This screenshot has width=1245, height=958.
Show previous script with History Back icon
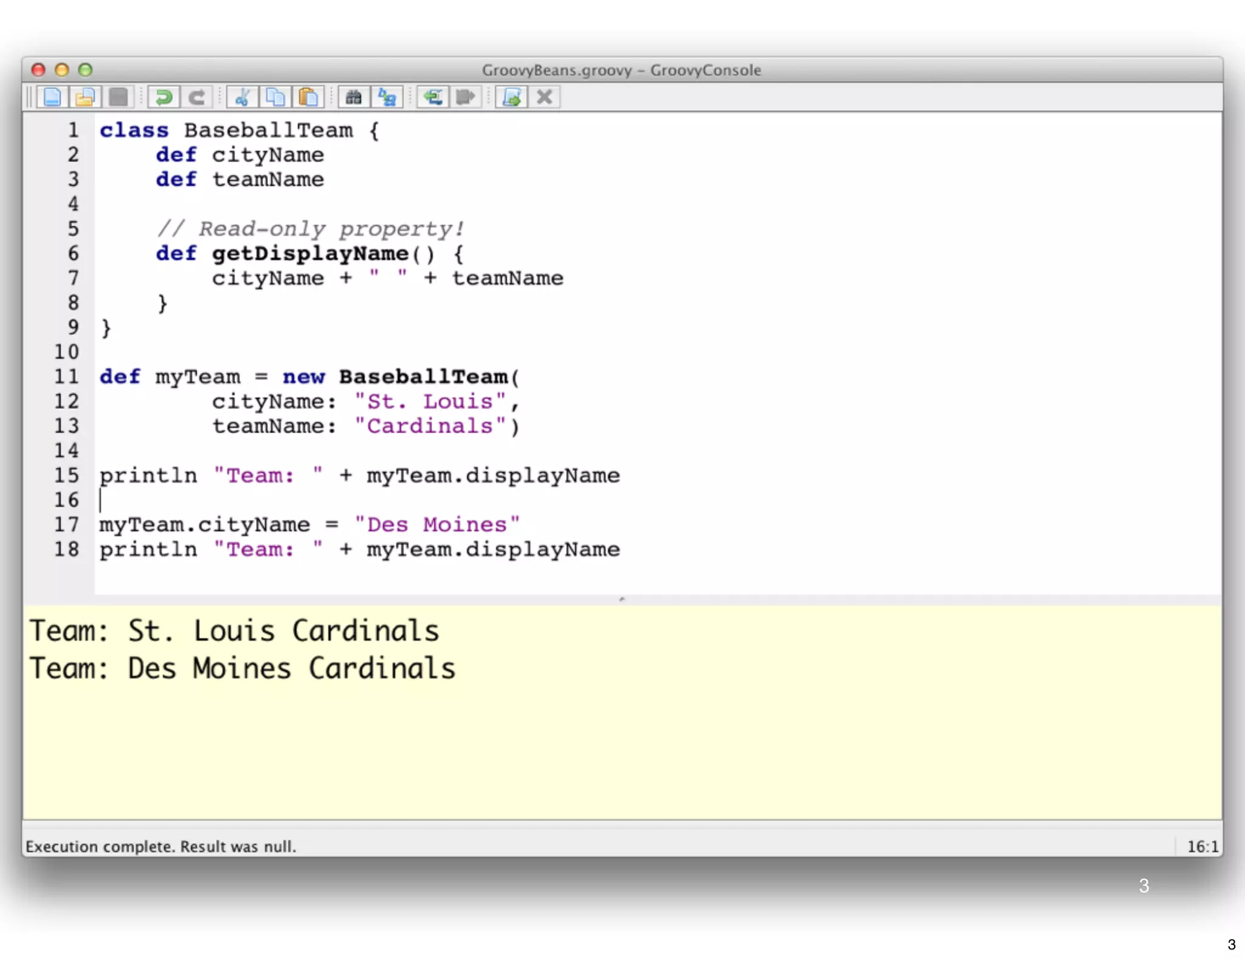(x=433, y=97)
